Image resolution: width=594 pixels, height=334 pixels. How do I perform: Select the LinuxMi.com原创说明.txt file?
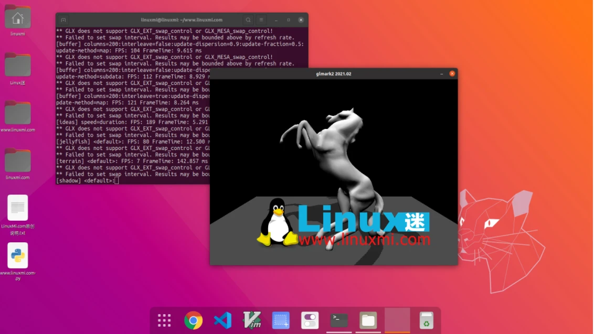(17, 215)
